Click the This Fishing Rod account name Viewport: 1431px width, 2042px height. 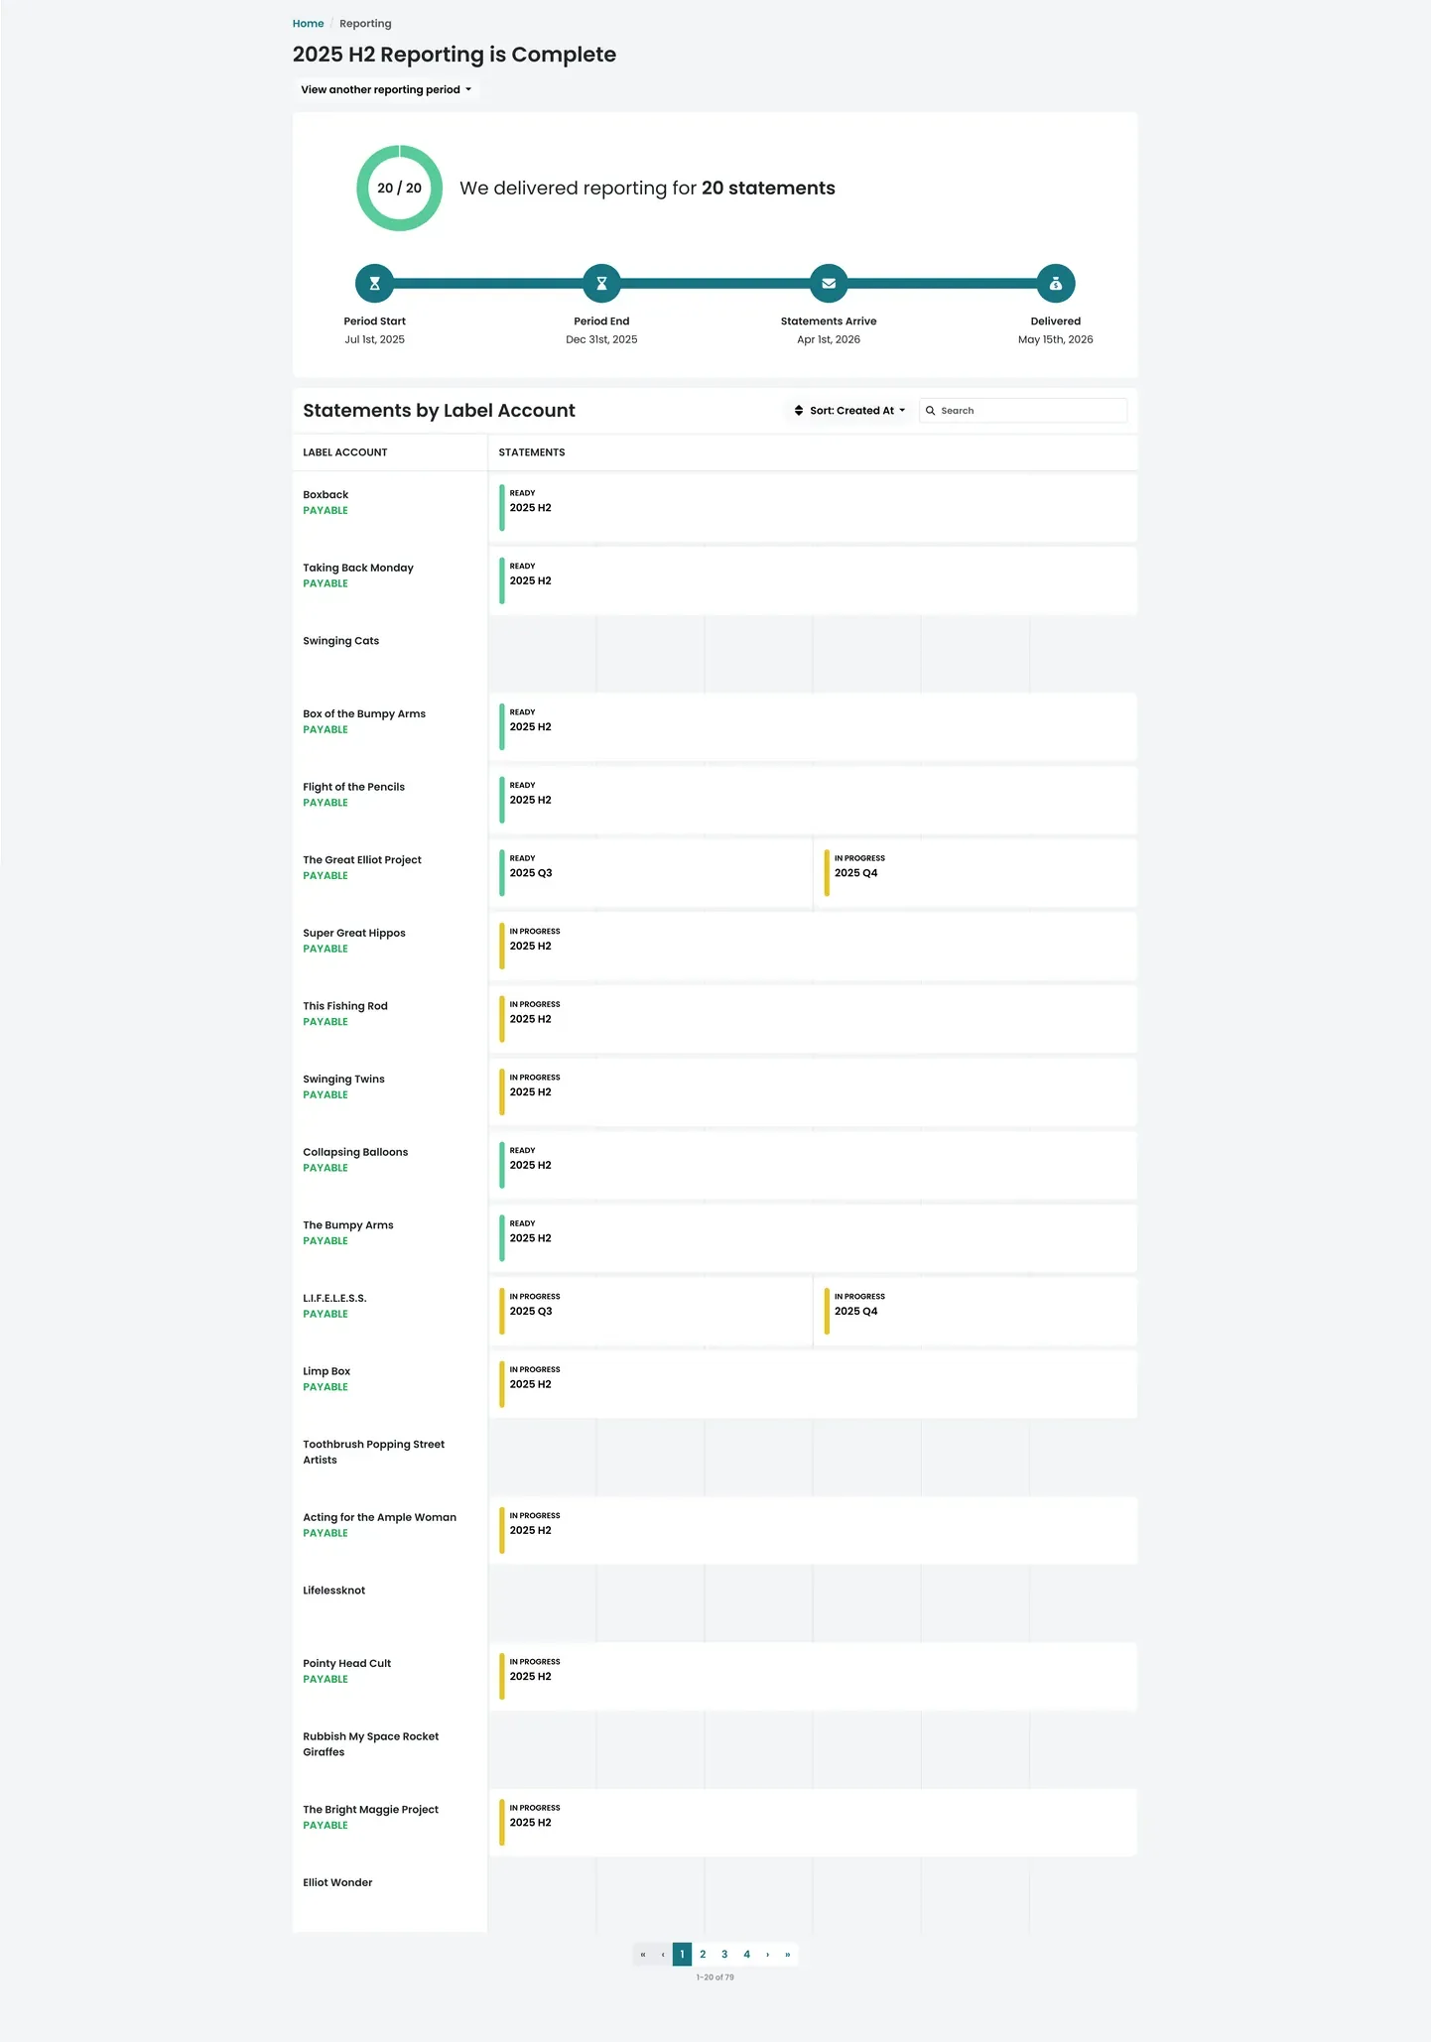pos(345,1006)
